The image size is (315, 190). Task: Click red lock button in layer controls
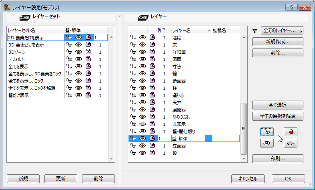point(291,132)
